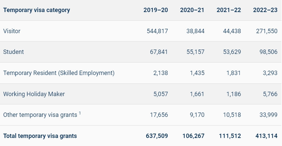This screenshot has width=282, height=146.
Task: Click Visitor 2019–20 value 544,817
Action: click(x=157, y=31)
